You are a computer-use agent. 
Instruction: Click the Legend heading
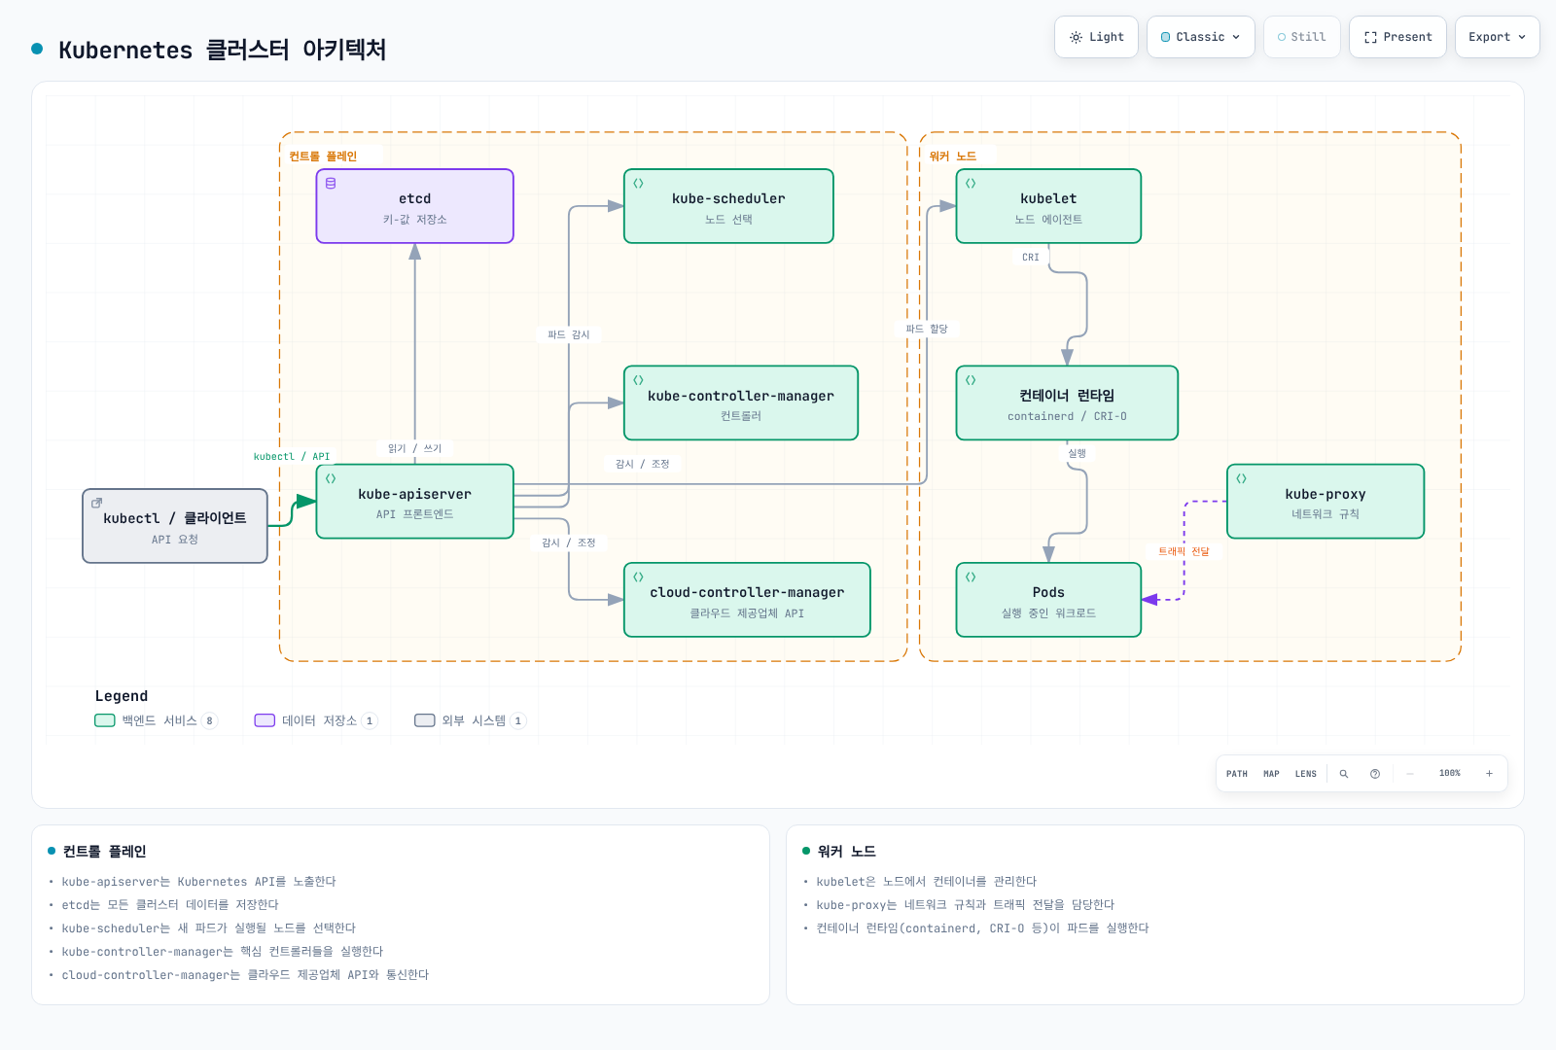[122, 696]
